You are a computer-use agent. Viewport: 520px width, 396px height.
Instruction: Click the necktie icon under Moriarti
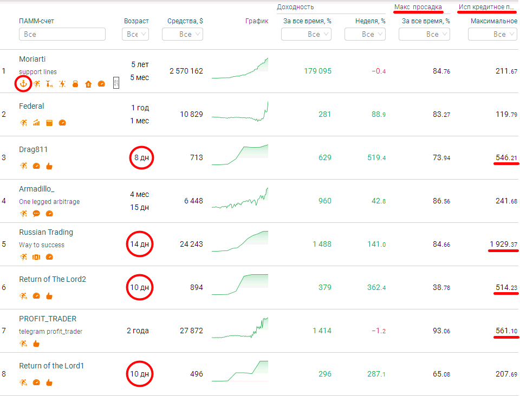pos(49,84)
